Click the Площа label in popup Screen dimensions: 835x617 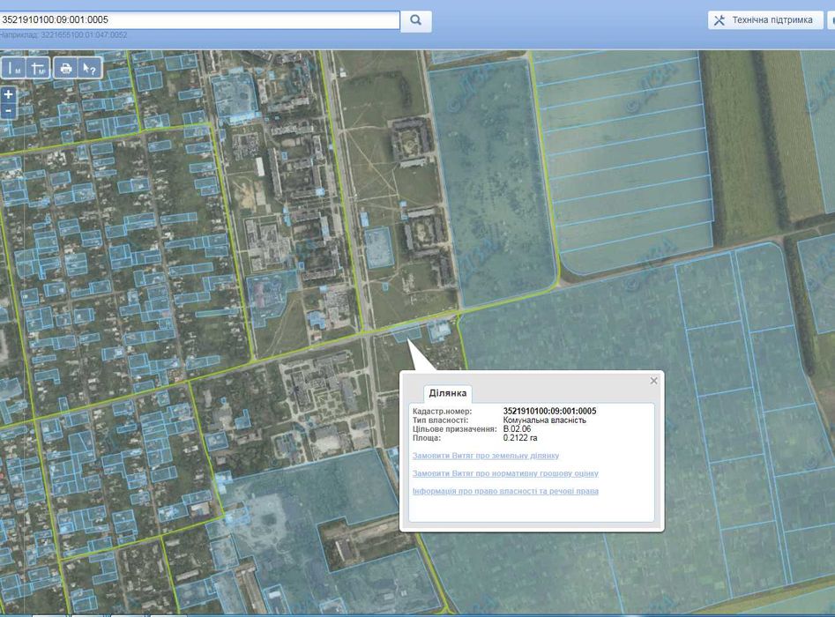point(427,437)
